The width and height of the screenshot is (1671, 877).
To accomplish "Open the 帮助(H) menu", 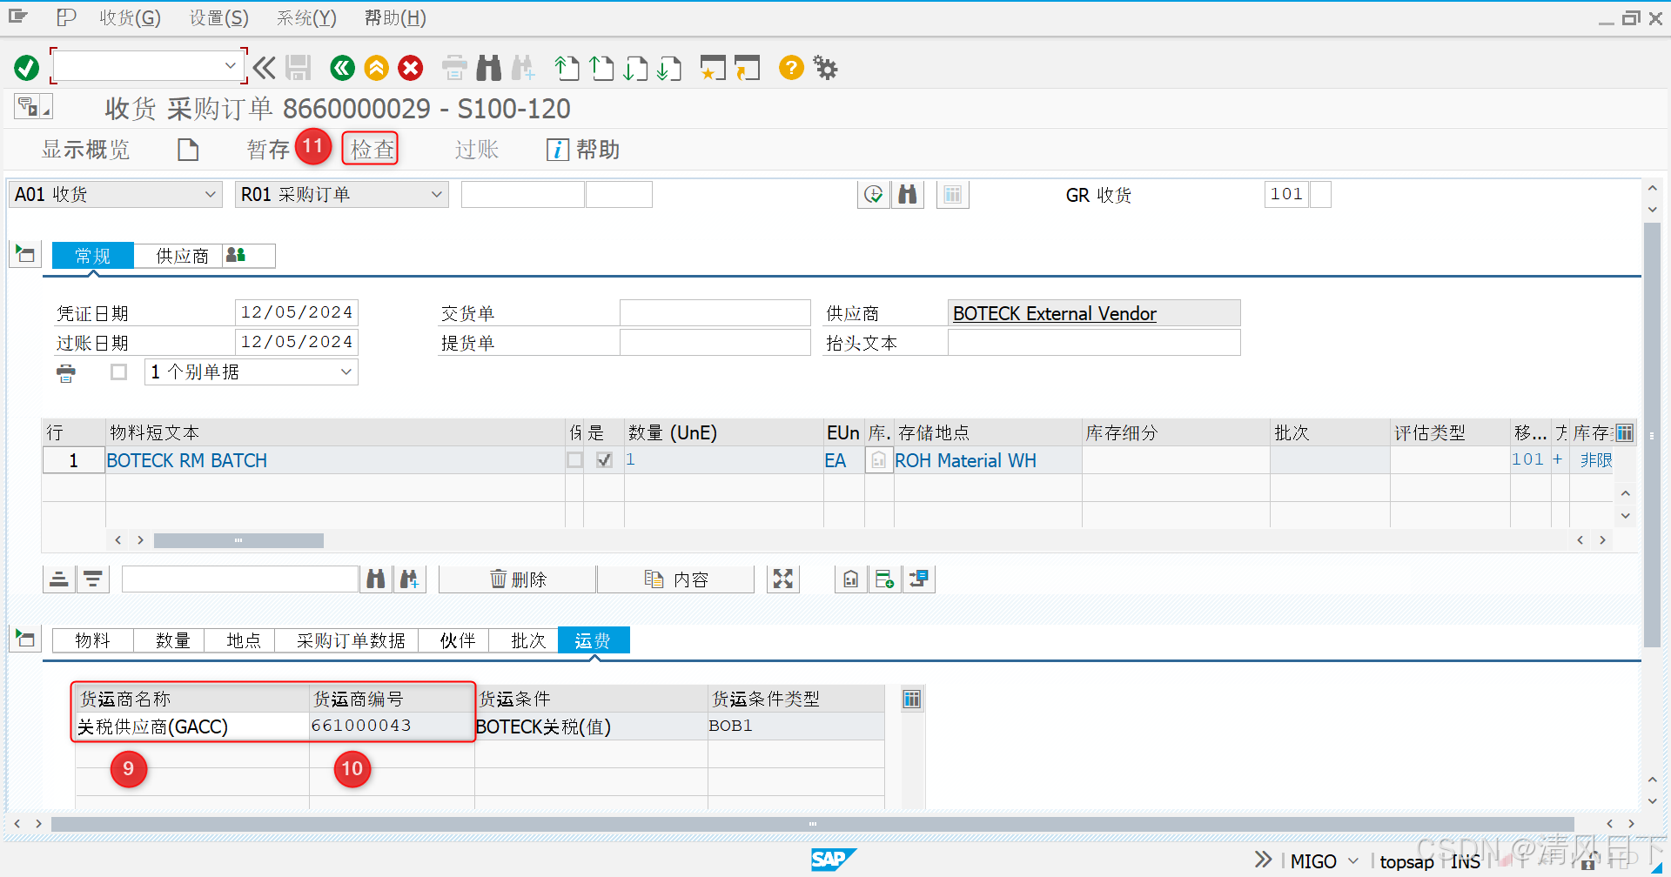I will point(395,18).
